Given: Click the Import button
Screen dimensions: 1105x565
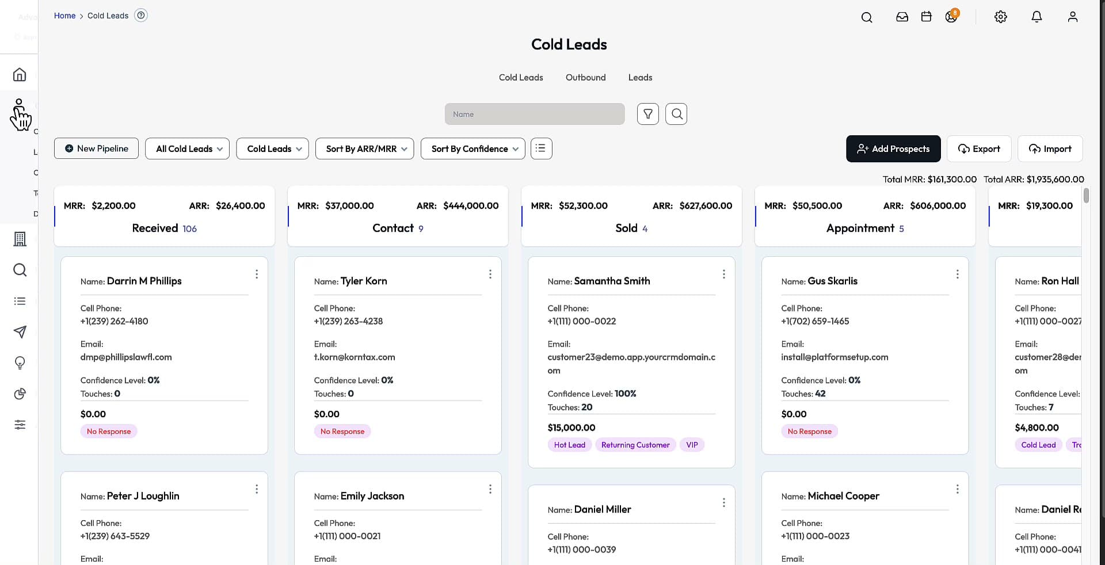Looking at the screenshot, I should coord(1050,148).
